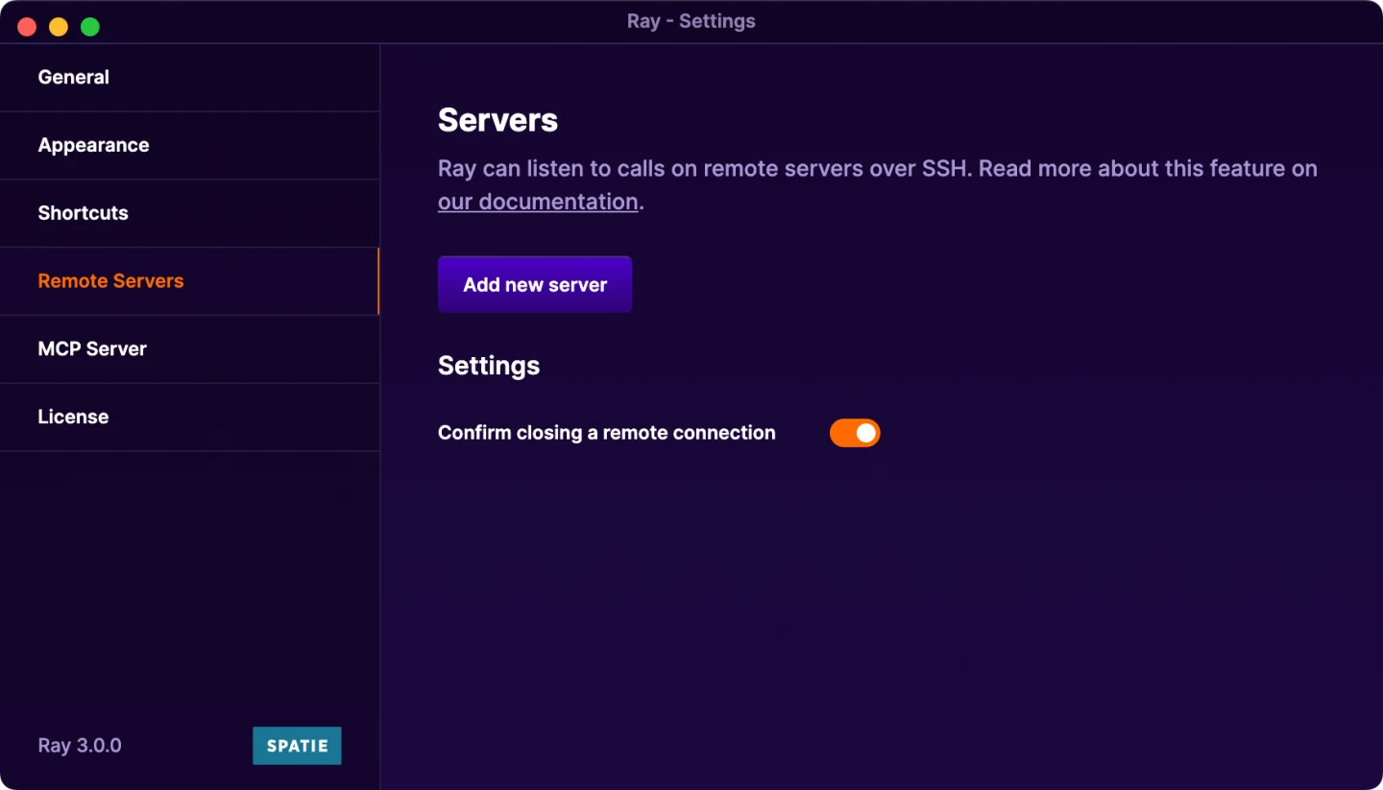The height and width of the screenshot is (790, 1383).
Task: Go to MCP Server settings
Action: tap(189, 349)
